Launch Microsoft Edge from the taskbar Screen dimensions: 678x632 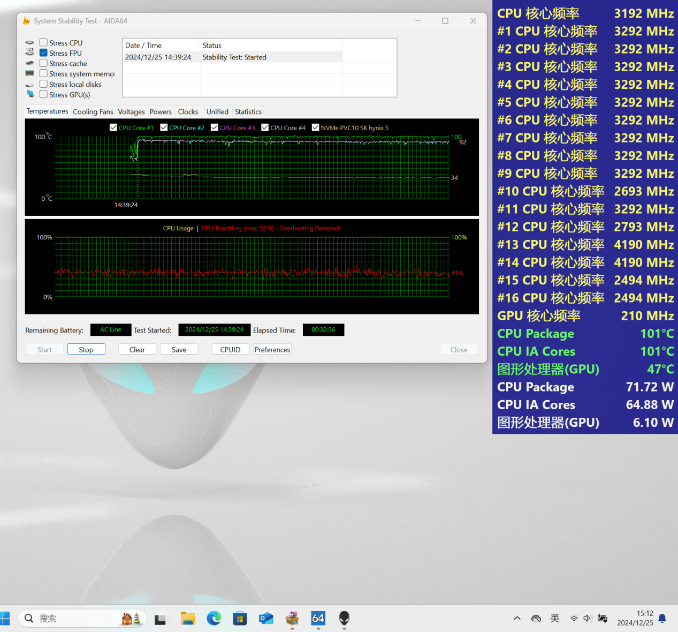point(214,619)
